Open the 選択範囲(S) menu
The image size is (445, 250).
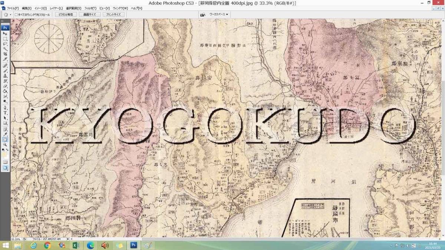(74, 8)
